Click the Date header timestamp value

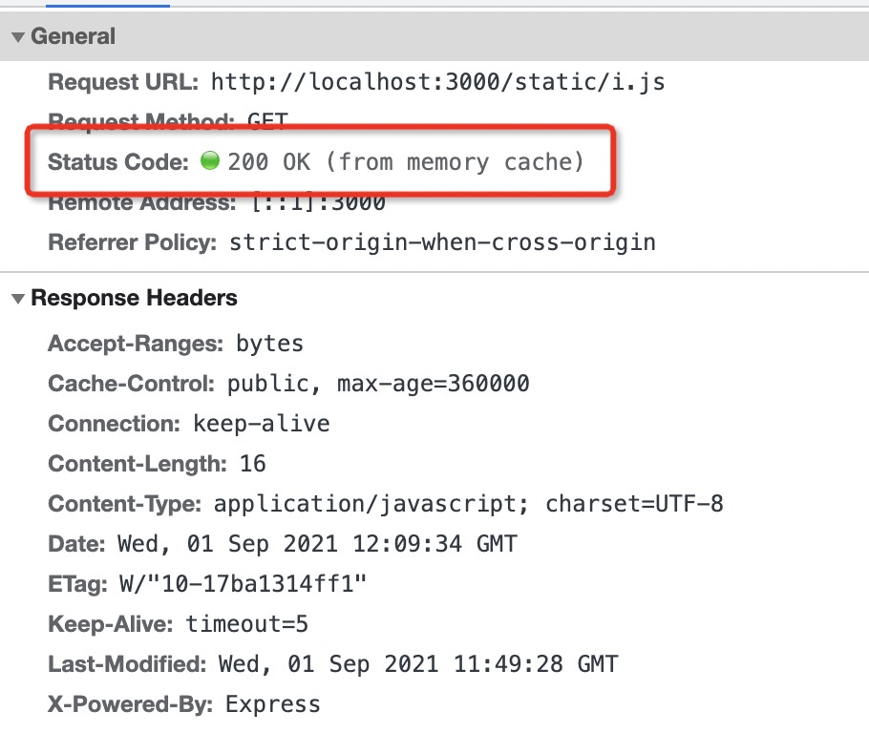coord(317,545)
